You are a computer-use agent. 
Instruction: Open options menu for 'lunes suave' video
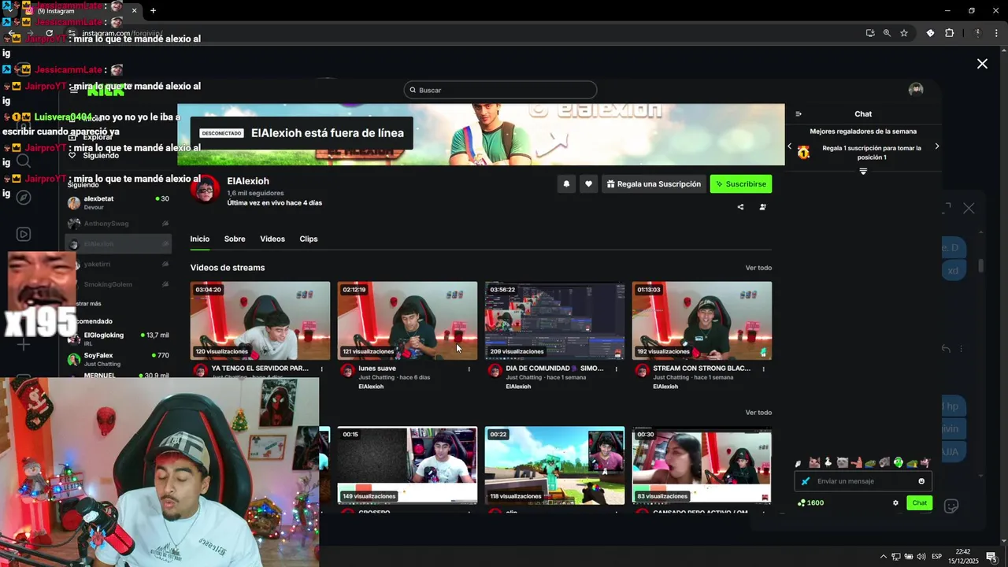(x=469, y=369)
